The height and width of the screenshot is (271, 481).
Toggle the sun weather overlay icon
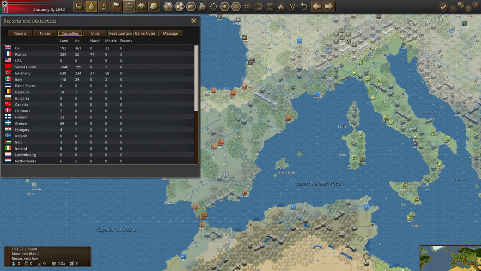coord(225,6)
